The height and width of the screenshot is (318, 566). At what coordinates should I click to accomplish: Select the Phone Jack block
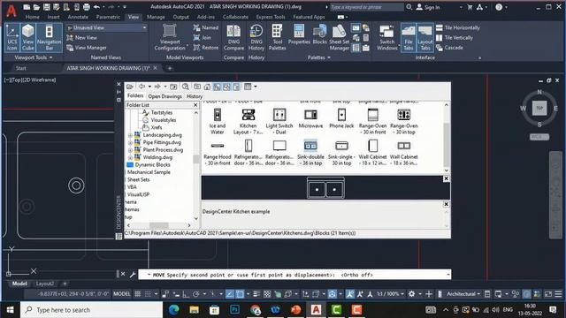[341, 118]
